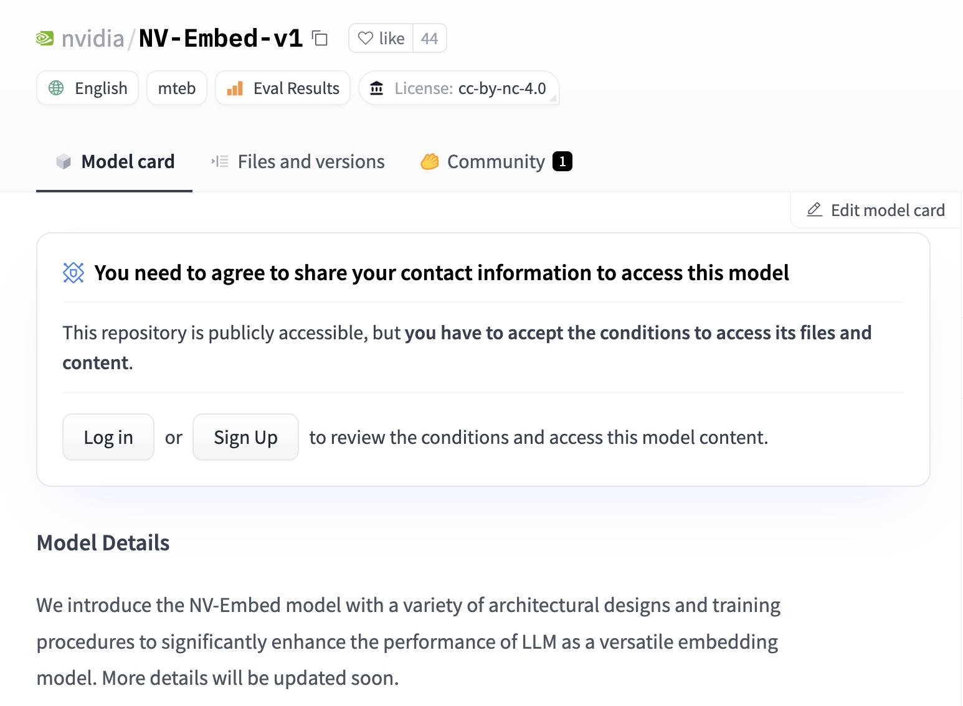Copy the model name with the copy icon
The image size is (963, 706).
(x=320, y=39)
